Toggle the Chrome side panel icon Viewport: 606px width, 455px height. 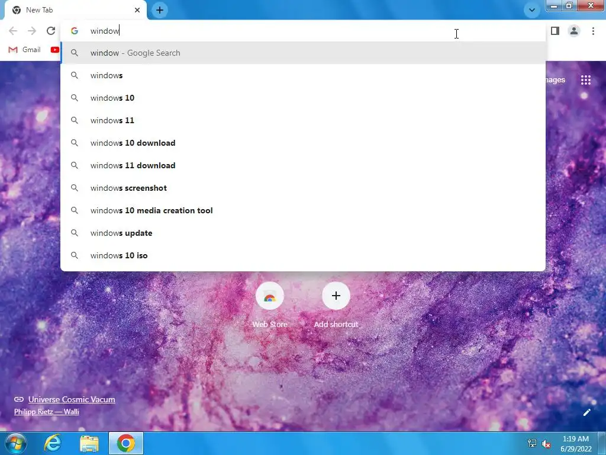[555, 31]
